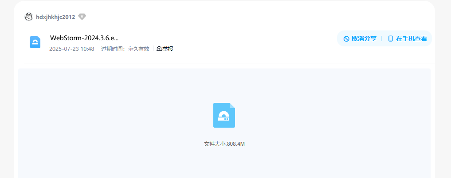Click the divider between 取消分享 and 在手机查看
This screenshot has width=451, height=178.
click(382, 38)
